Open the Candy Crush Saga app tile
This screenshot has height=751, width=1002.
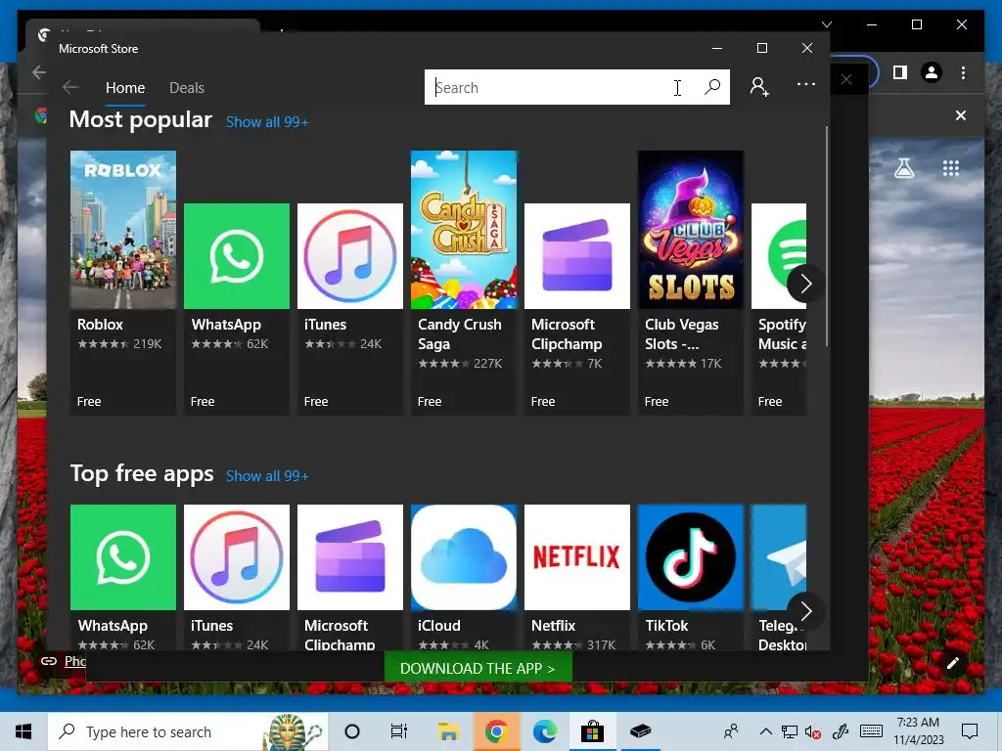[464, 283]
